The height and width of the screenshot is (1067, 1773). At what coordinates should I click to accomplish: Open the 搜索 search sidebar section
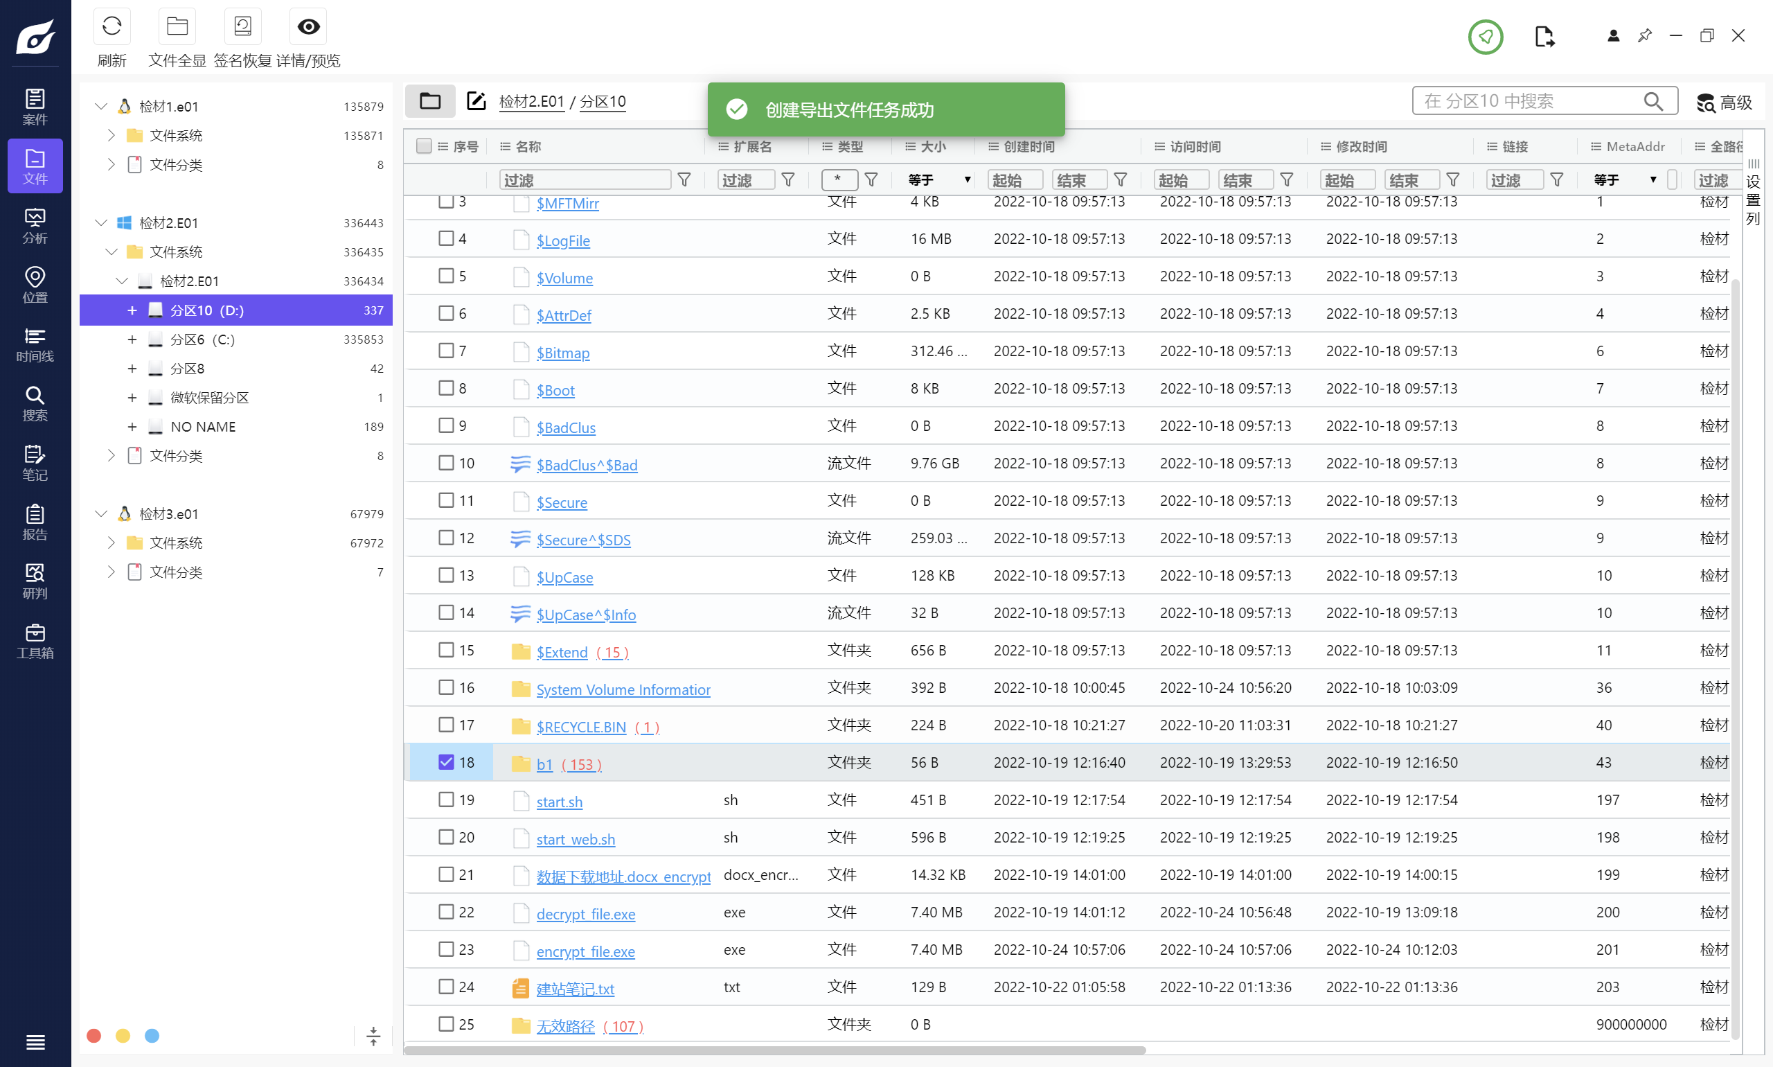point(35,403)
